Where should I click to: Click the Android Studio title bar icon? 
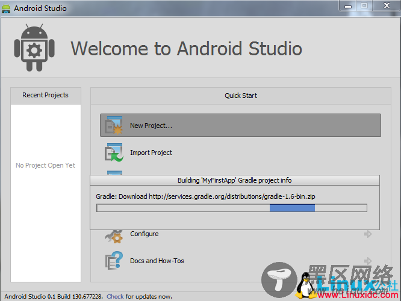6,8
